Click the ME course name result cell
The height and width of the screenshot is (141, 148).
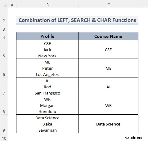108,68
